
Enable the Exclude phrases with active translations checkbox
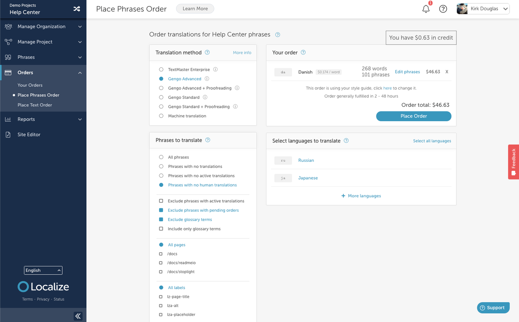click(161, 201)
